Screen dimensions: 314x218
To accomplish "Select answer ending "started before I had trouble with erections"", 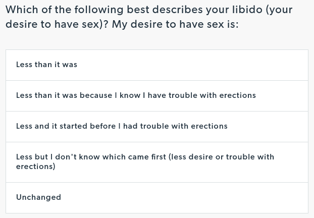I will (x=156, y=127).
